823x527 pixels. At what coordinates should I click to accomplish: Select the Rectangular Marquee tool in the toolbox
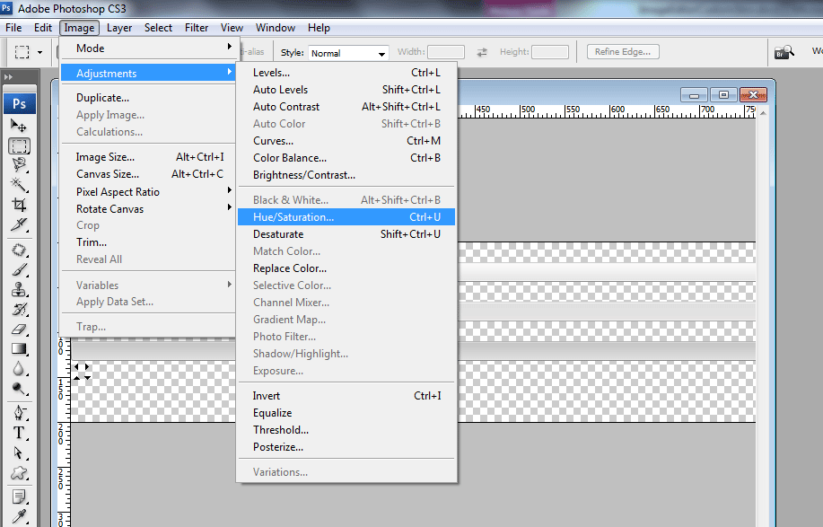(x=19, y=146)
